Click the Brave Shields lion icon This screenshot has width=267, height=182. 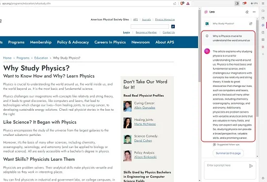click(182, 3)
